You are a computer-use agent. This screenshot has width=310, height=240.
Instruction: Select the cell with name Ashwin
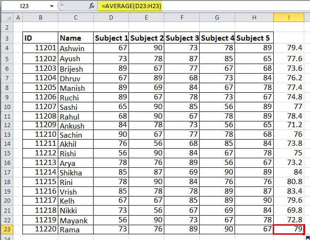[x=76, y=48]
